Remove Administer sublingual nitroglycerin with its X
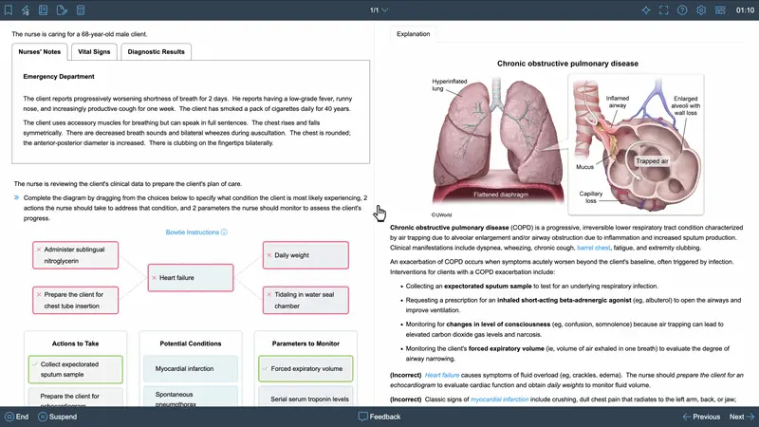The height and width of the screenshot is (427, 759). click(x=39, y=250)
